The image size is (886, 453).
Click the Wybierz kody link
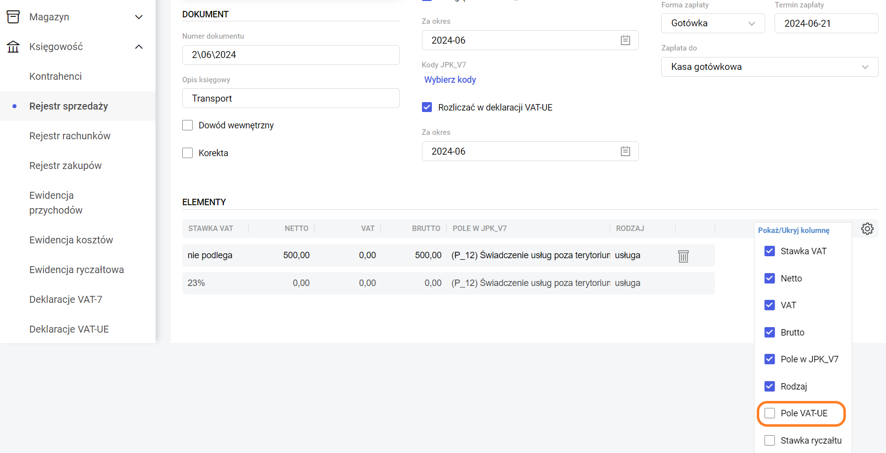tap(450, 80)
